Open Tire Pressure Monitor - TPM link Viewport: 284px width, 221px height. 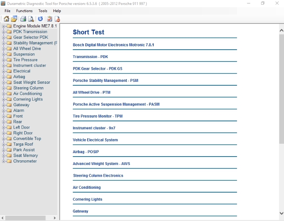(x=97, y=116)
